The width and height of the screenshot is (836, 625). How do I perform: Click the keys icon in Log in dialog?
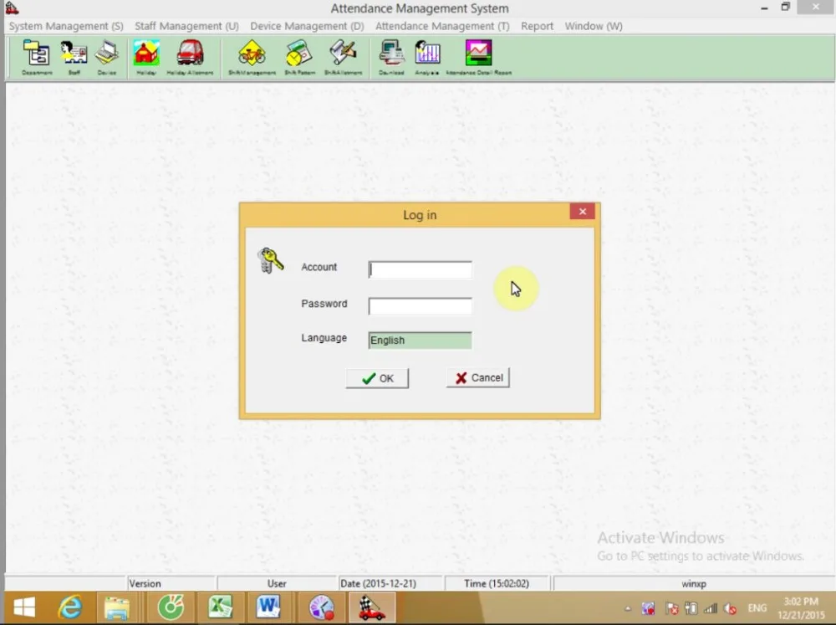pyautogui.click(x=270, y=260)
